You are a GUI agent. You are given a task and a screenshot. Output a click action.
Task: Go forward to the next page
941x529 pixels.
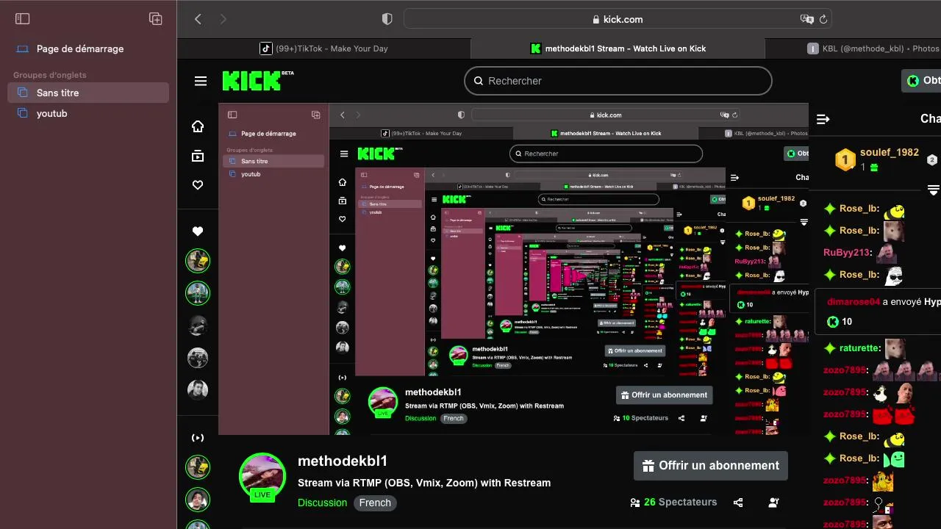(x=223, y=19)
